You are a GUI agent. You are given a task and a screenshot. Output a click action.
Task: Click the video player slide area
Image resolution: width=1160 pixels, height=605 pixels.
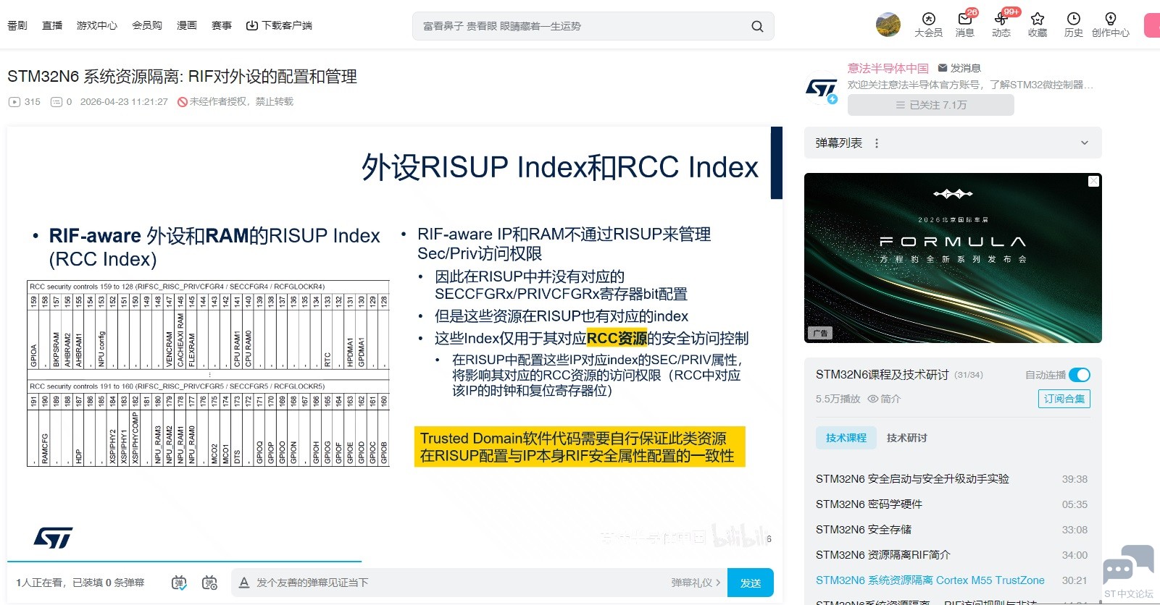(x=395, y=343)
